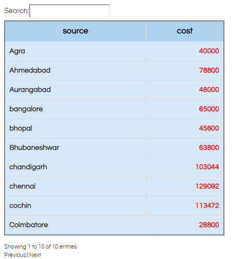
Task: Click the 129092 cost value
Action: point(207,186)
